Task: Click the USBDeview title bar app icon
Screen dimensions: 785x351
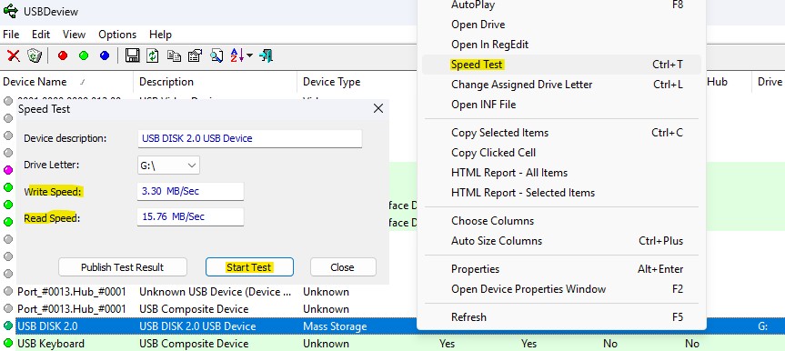Action: (x=11, y=11)
